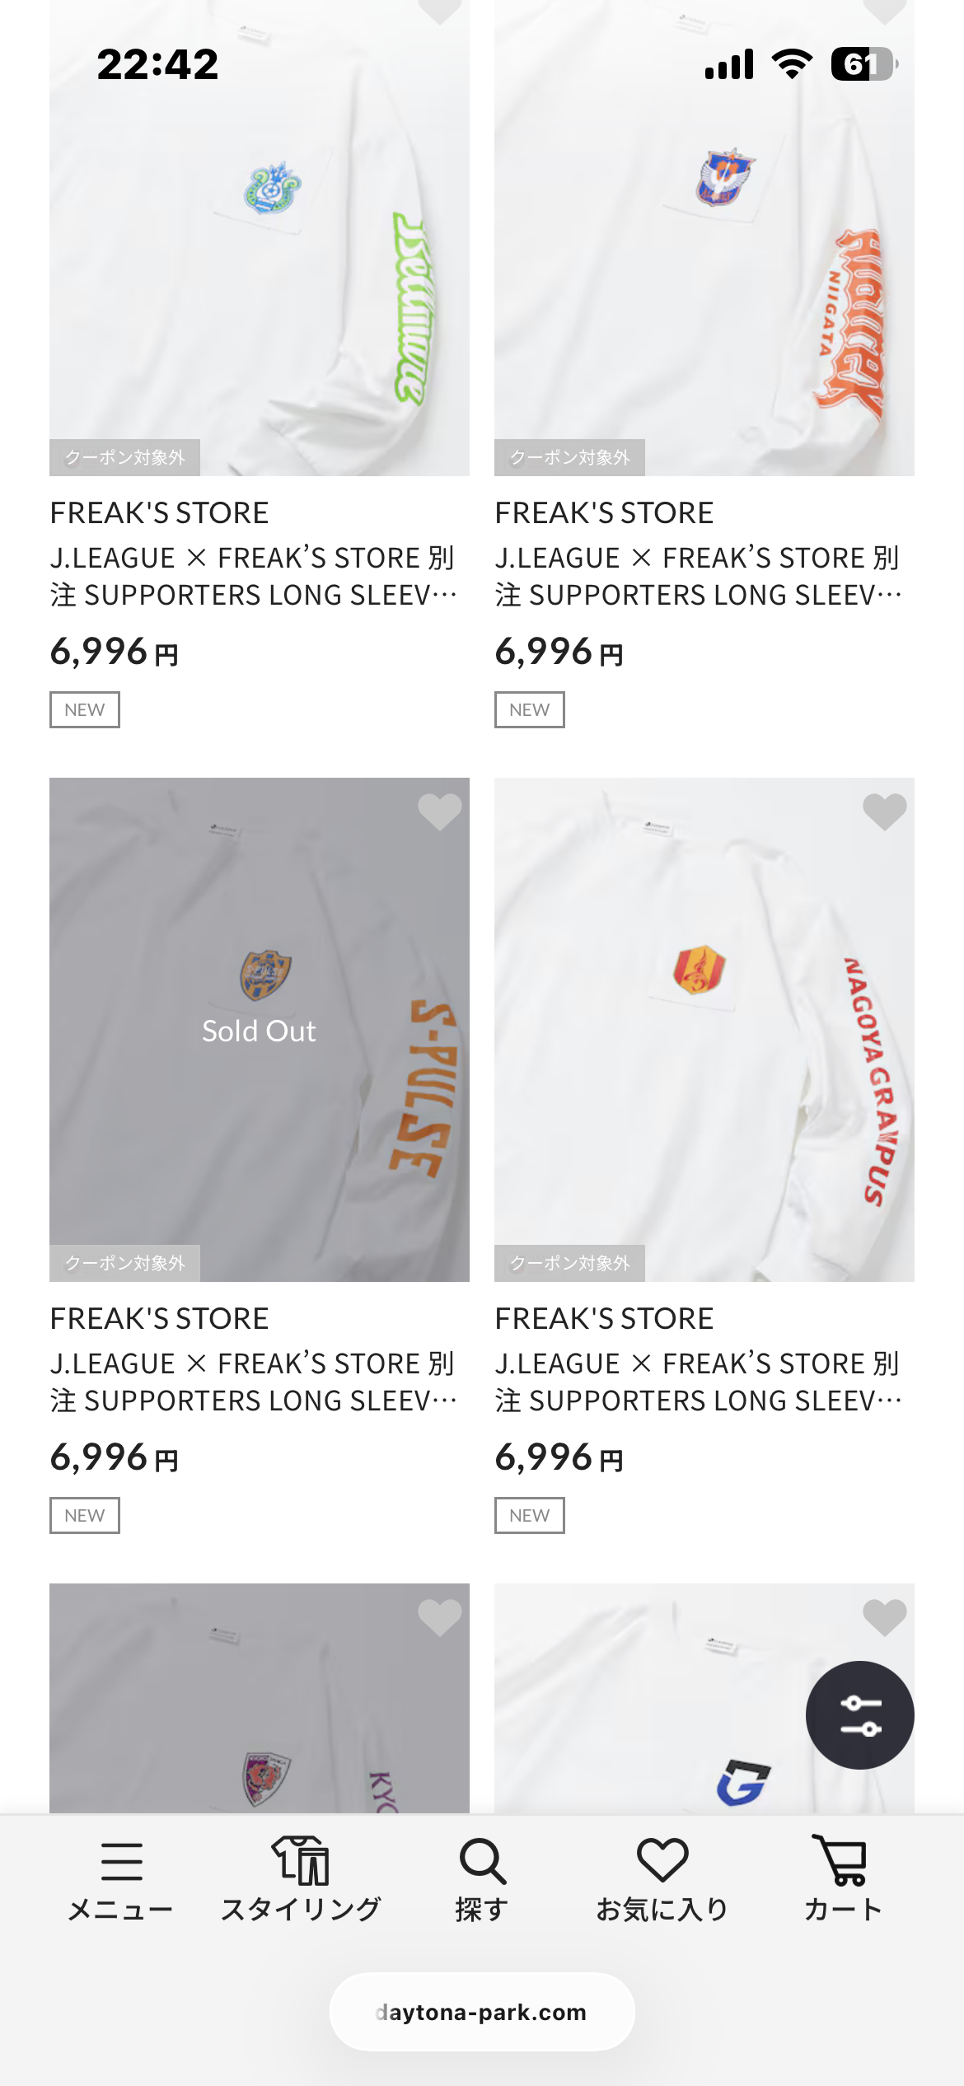
Task: Open the Nagoya Grampus shirt product image
Action: (x=704, y=1030)
